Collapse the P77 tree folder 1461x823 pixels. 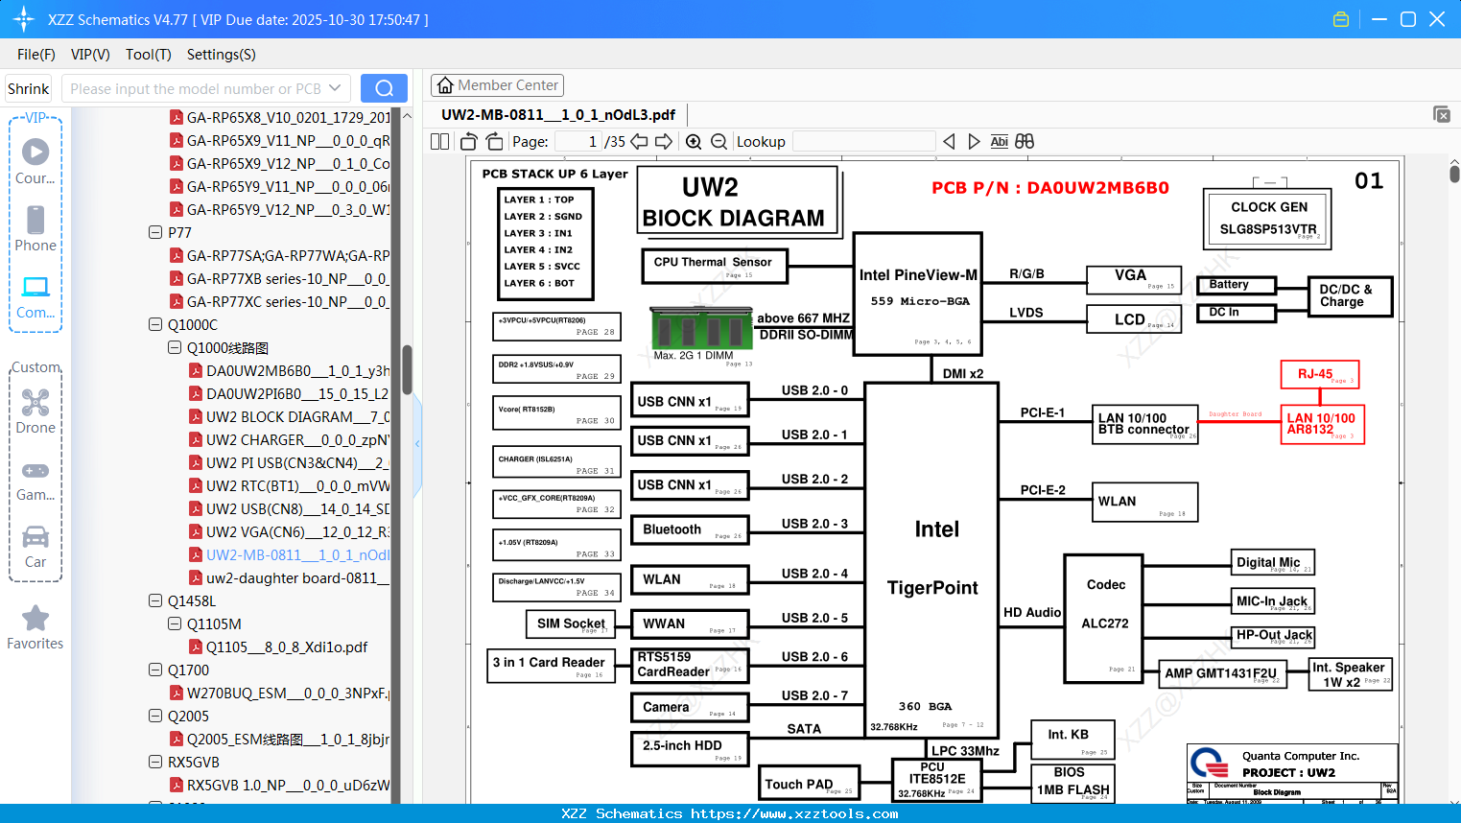pyautogui.click(x=155, y=232)
